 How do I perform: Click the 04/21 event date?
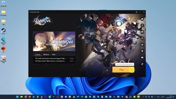pyautogui.click(x=71, y=61)
